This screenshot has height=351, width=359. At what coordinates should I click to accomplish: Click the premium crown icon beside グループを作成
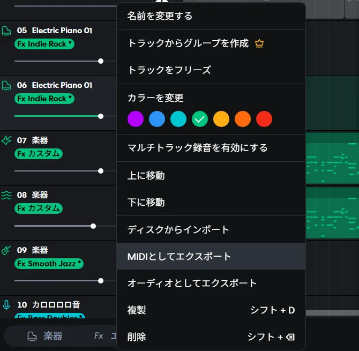[x=259, y=43]
